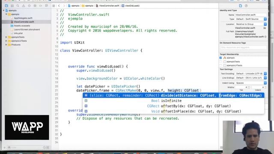
Task: Open the Line Endings dropdown
Action: (x=251, y=78)
